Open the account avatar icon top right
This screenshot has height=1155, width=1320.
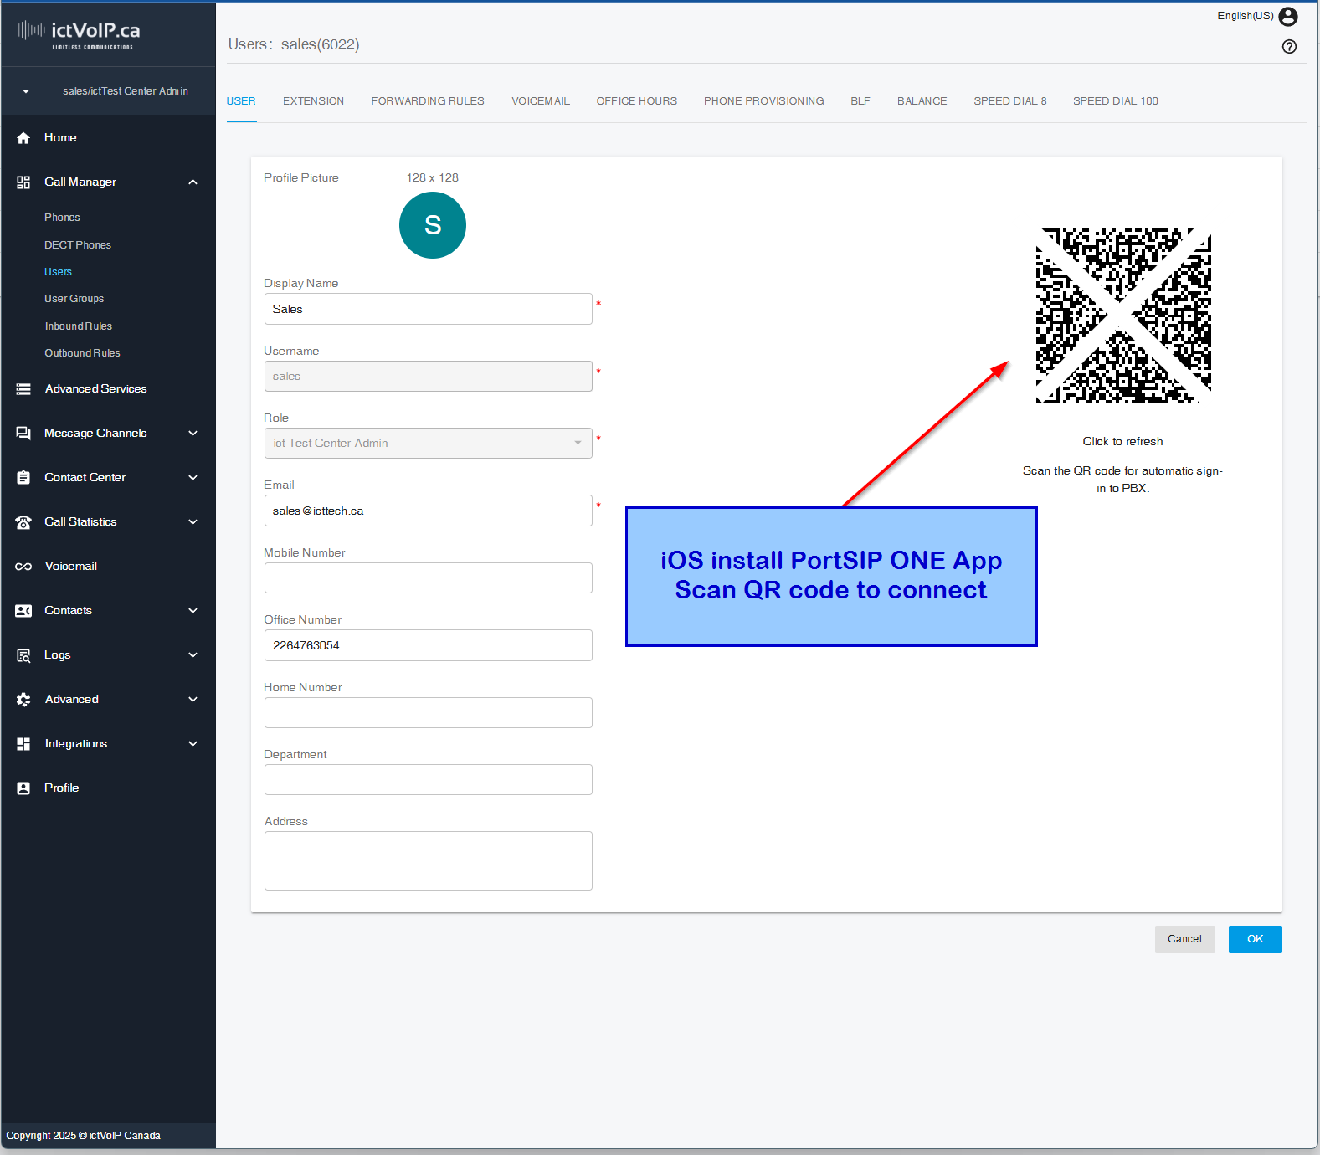coord(1288,17)
